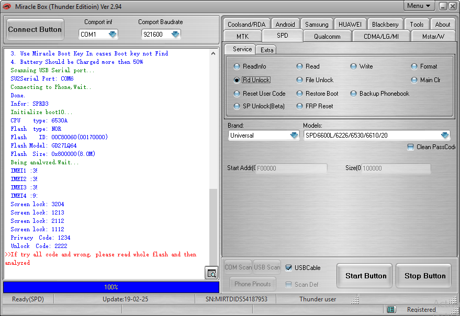Click the log search icon below the log
Image resolution: width=460 pixels, height=316 pixels.
point(211,273)
